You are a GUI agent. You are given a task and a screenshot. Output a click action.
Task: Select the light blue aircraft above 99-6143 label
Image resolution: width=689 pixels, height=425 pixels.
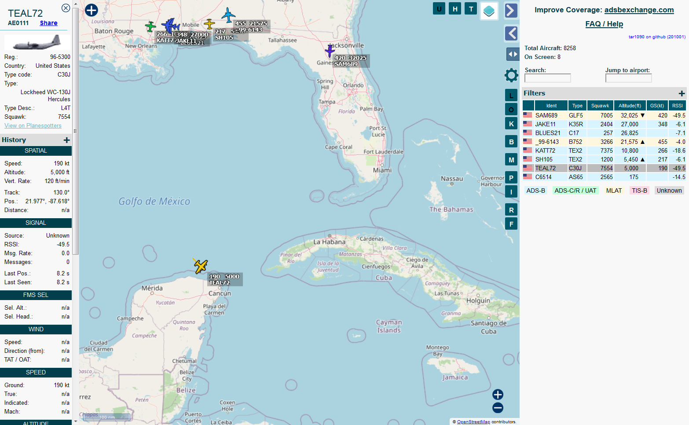point(228,15)
